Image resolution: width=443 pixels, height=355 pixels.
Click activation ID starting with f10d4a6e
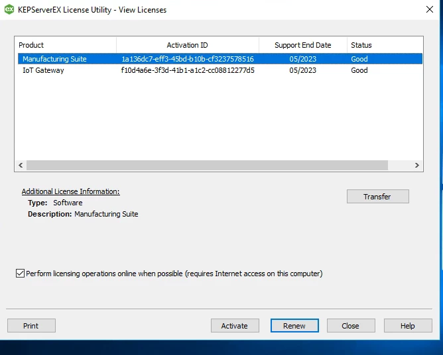coord(188,70)
